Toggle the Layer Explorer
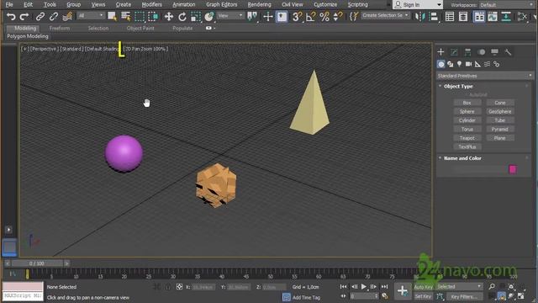Image resolution: width=538 pixels, height=303 pixels. point(463,16)
